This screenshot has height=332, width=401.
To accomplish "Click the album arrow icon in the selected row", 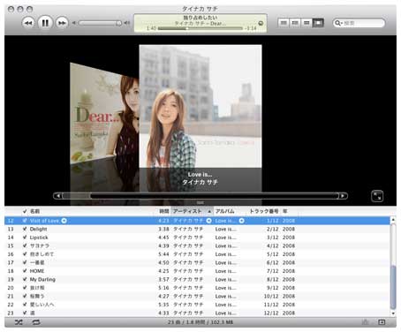I will (242, 221).
